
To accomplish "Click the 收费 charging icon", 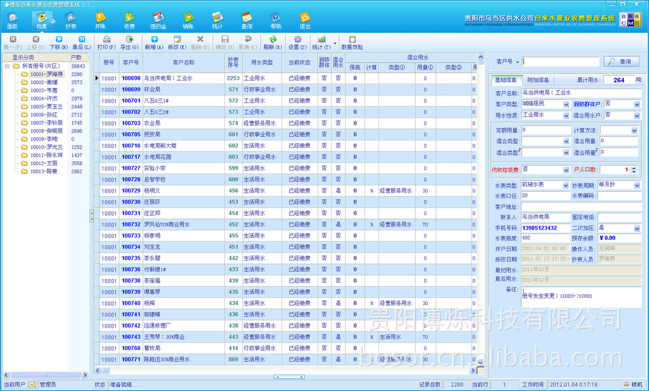I will coord(129,20).
